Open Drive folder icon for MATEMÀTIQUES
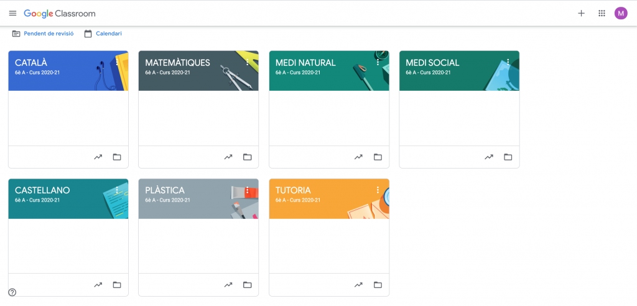Screen dimensions: 637x306 click(x=247, y=157)
